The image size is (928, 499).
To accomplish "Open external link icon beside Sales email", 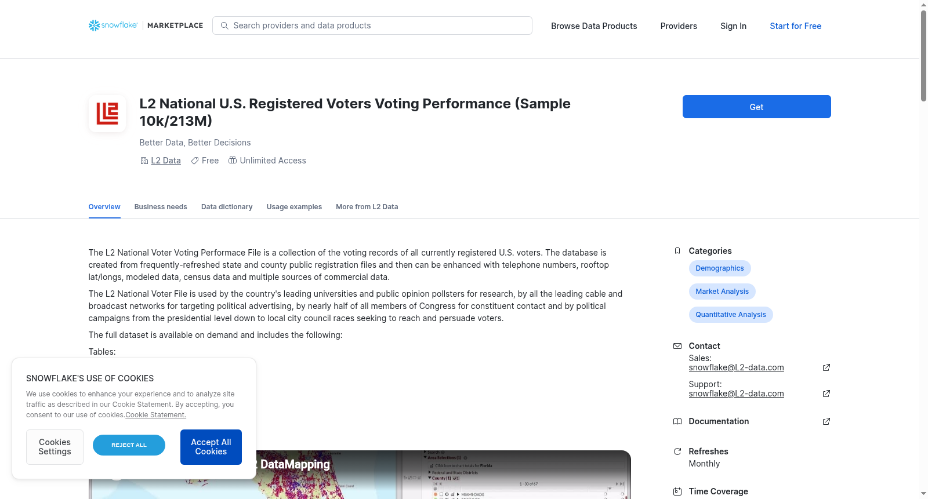I will coord(826,367).
